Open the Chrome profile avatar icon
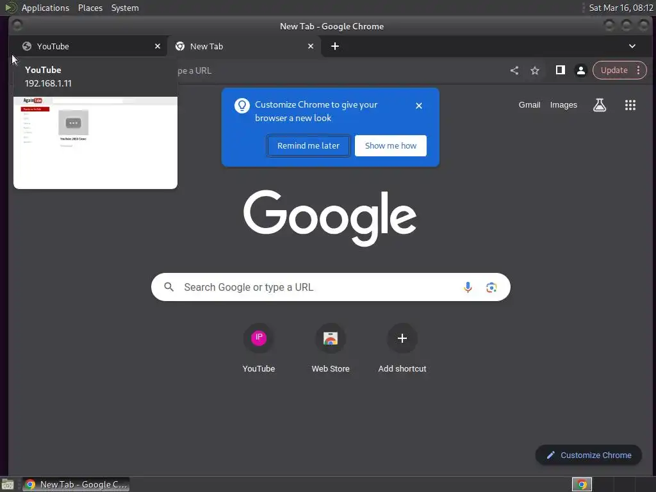Image resolution: width=656 pixels, height=492 pixels. (x=580, y=70)
